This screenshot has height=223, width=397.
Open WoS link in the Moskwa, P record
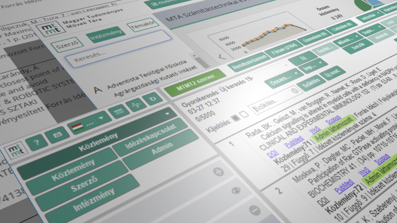(x=365, y=172)
